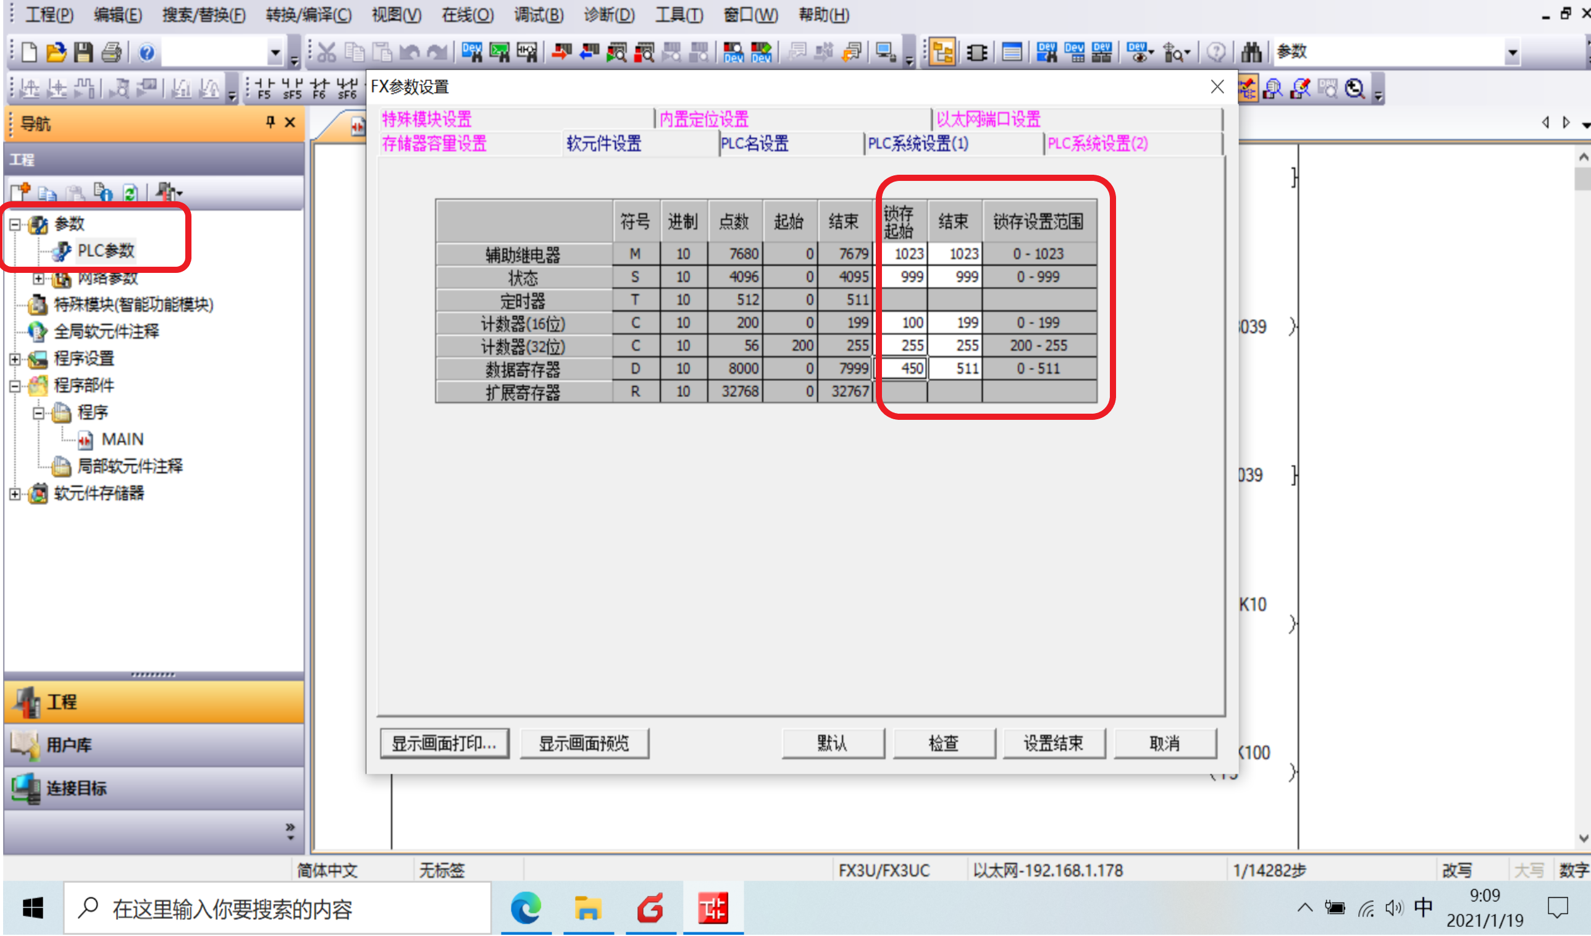The width and height of the screenshot is (1591, 936).
Task: Expand the 软元件存储器 tree node
Action: click(15, 494)
